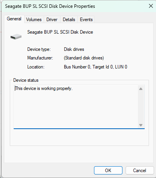Click the 'Bus Number 0, Target Id 0, LUN 0' value
Screen dimensions: 156x178
click(x=96, y=67)
